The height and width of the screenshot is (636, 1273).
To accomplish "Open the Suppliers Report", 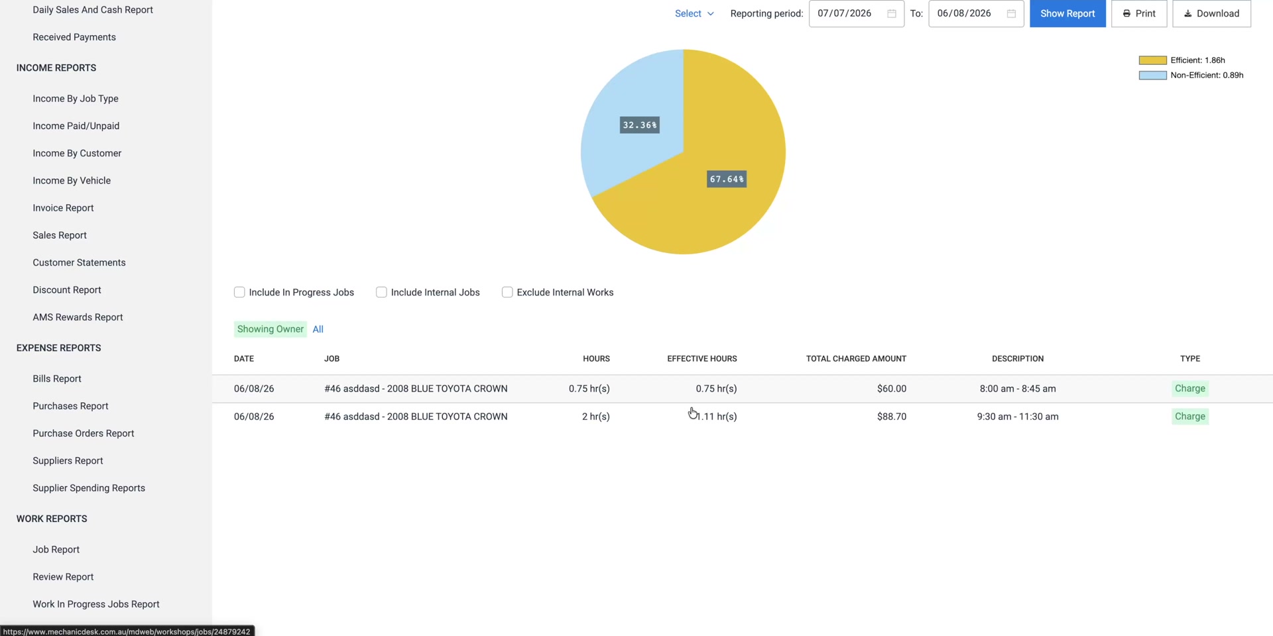I will click(x=68, y=460).
